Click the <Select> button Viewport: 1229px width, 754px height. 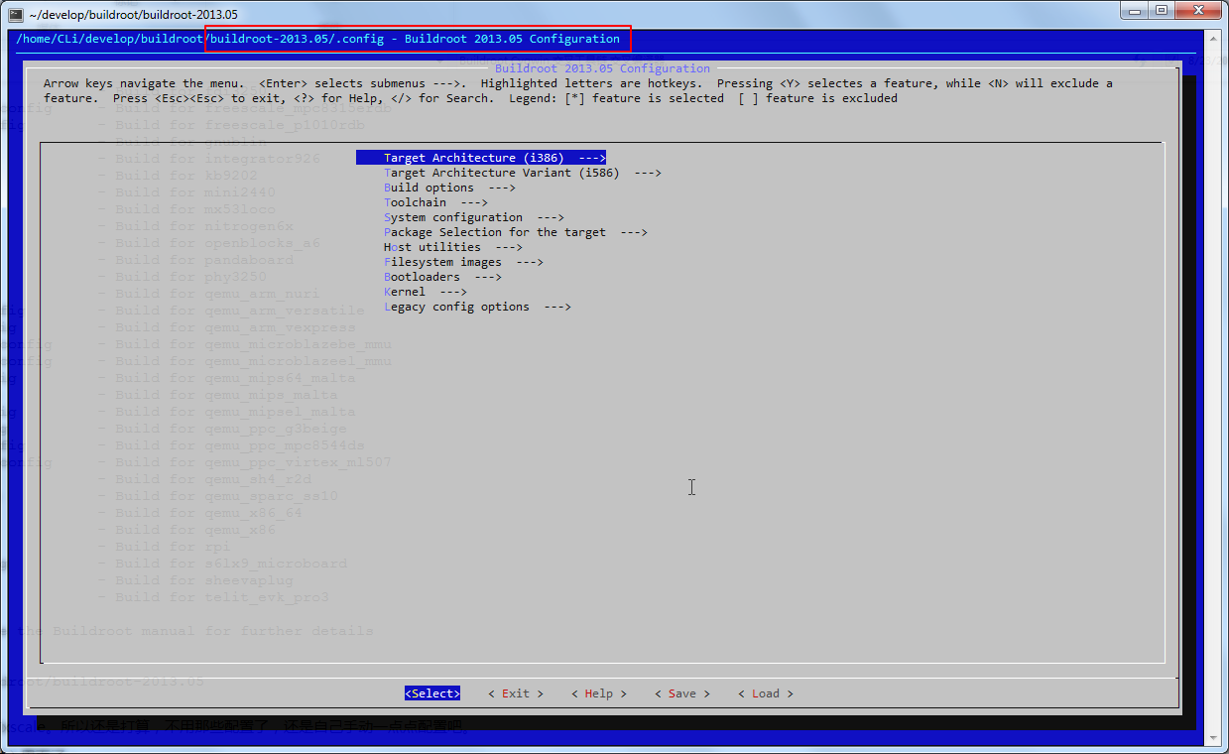[x=432, y=693]
